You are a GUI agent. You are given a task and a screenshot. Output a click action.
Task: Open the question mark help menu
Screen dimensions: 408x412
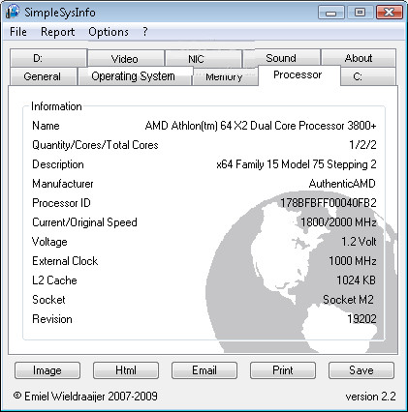click(145, 32)
